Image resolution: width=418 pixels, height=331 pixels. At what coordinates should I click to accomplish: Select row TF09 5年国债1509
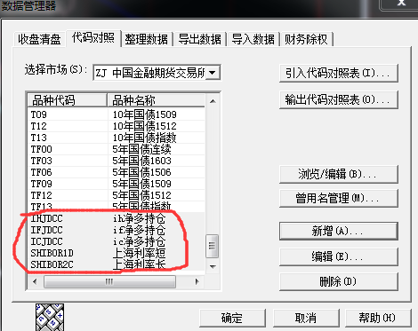click(117, 184)
